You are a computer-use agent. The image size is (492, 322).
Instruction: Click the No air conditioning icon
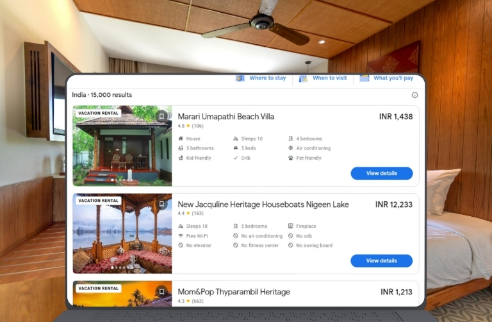point(236,236)
